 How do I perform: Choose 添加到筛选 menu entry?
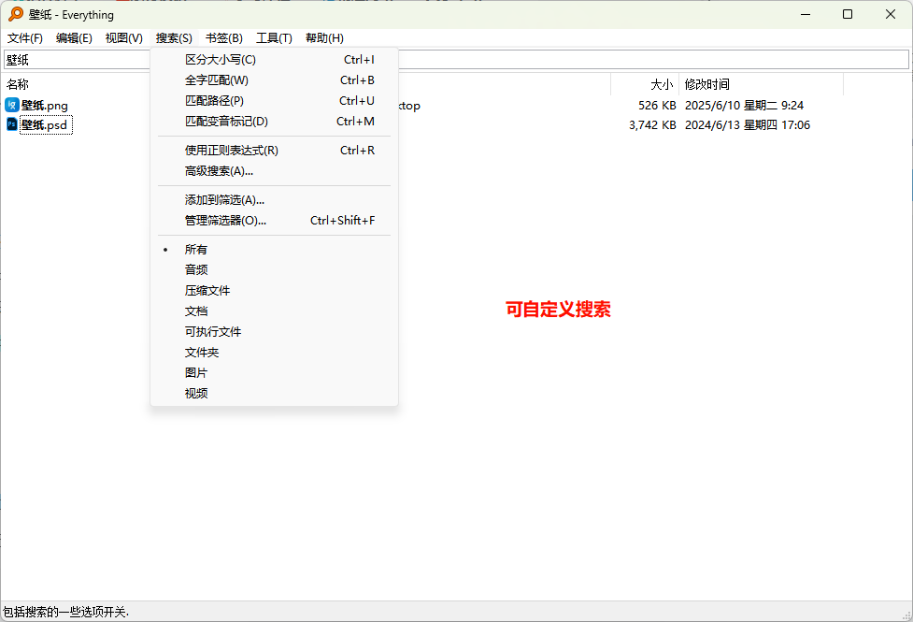pos(224,200)
